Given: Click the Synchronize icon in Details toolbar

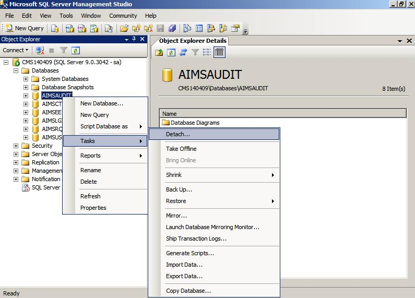Looking at the screenshot, I should (x=183, y=52).
